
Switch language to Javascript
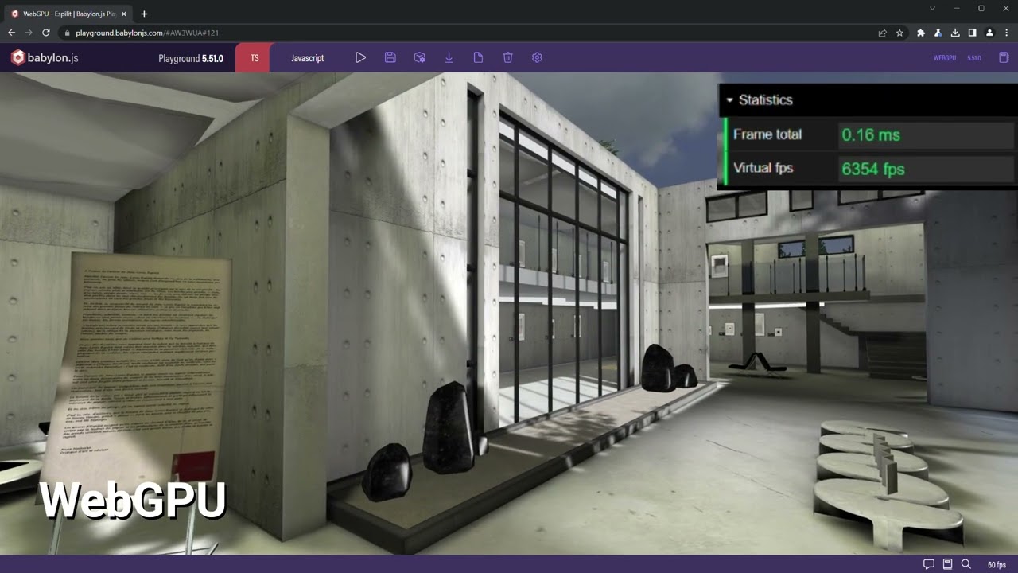point(308,58)
